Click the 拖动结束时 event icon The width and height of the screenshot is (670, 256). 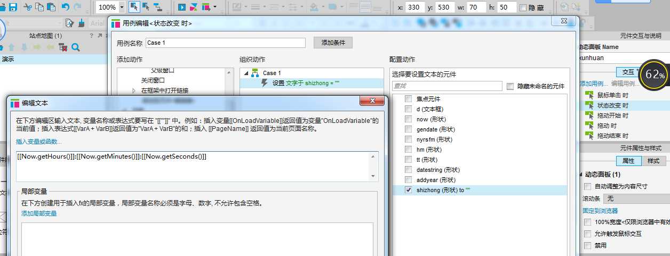[589, 136]
